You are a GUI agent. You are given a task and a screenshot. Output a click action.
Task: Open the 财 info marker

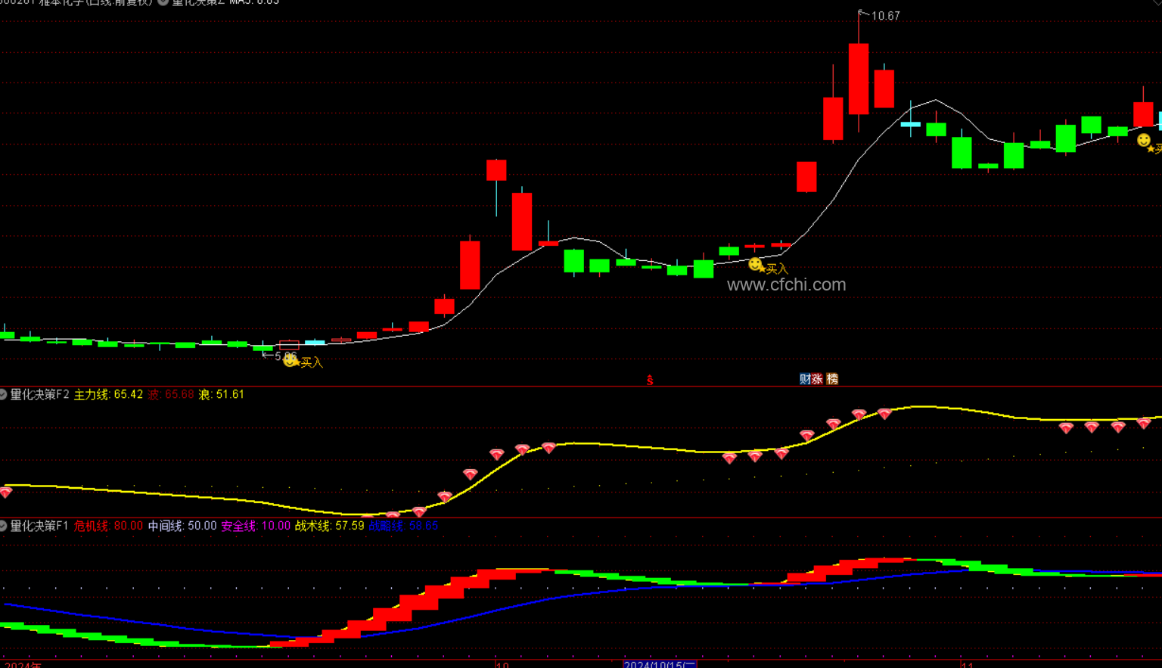tap(805, 378)
